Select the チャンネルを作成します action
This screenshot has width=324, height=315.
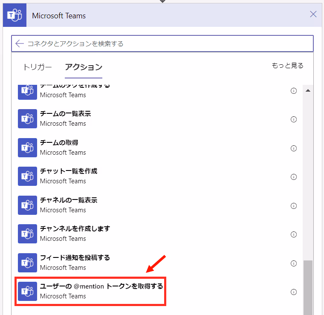pos(158,234)
